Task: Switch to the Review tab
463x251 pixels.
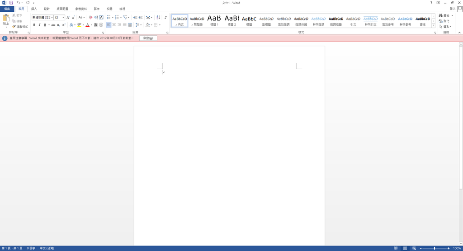Action: tap(109, 9)
